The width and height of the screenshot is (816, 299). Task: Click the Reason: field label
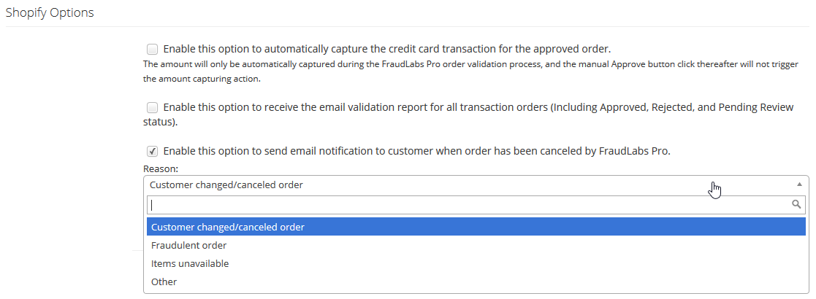pyautogui.click(x=160, y=168)
